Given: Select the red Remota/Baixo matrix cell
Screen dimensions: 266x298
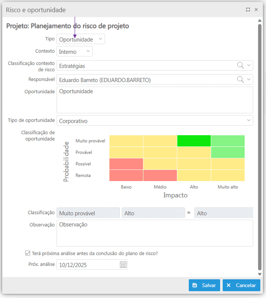Looking at the screenshot, I should click(126, 175).
